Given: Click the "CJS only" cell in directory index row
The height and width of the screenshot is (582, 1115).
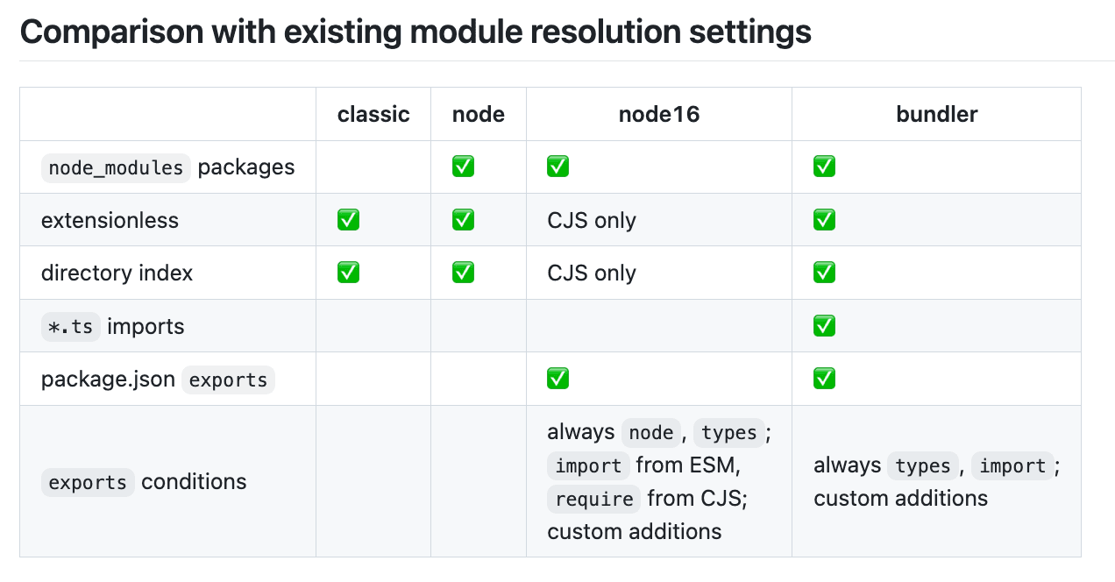Looking at the screenshot, I should [x=592, y=273].
